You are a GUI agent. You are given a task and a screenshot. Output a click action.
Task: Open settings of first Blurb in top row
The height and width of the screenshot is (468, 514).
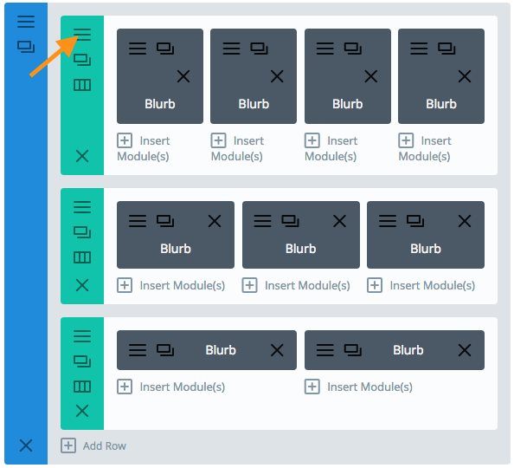coord(138,49)
